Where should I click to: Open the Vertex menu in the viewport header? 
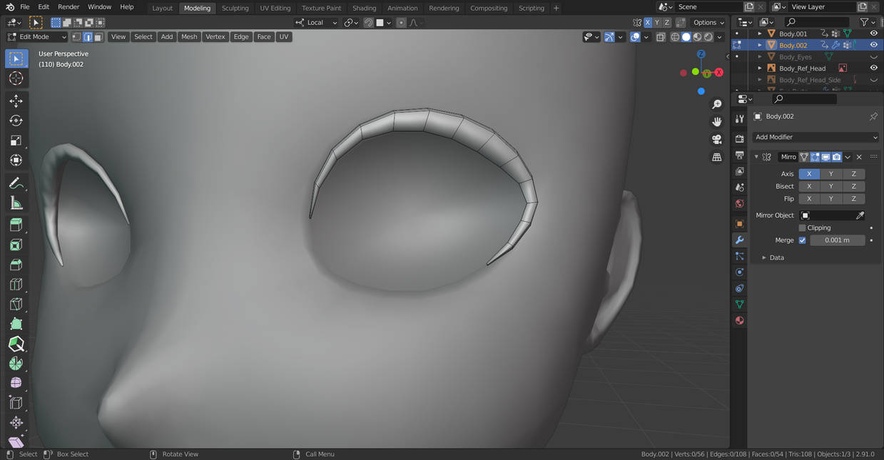(x=215, y=36)
